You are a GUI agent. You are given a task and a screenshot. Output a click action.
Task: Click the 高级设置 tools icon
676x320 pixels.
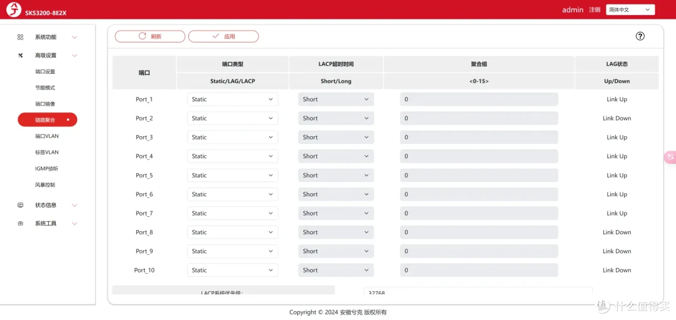[x=20, y=55]
